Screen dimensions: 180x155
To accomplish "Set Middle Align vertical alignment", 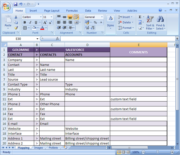I will click(x=65, y=17).
